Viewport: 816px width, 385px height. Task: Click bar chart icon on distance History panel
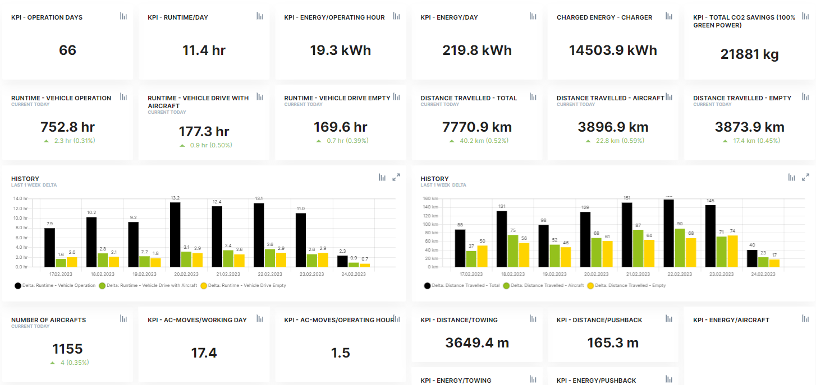click(791, 178)
